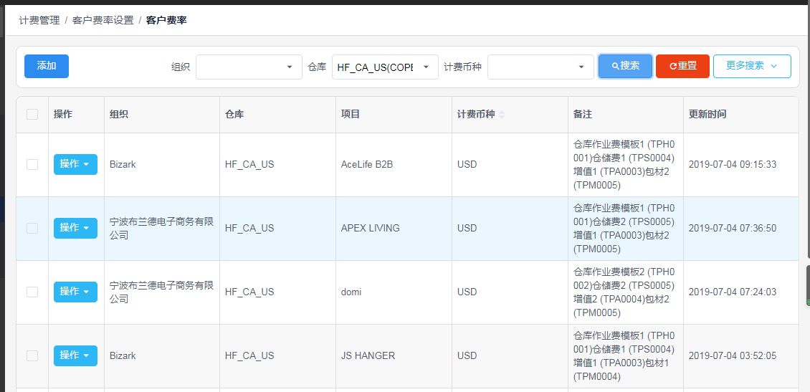Check the domi row checkbox
Screen dimensions: 810x392
[x=32, y=292]
